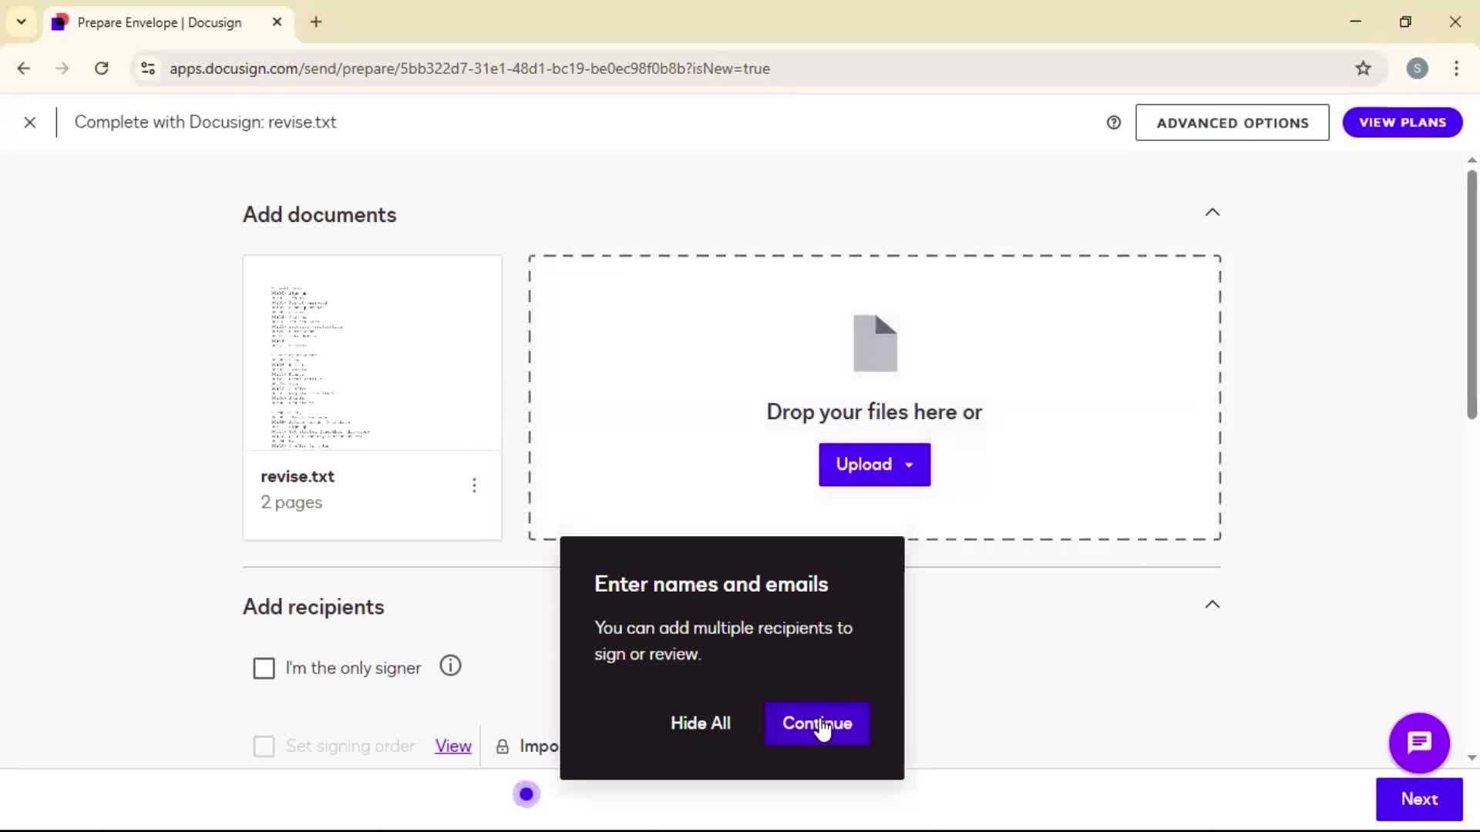Screen dimensions: 1480x832
Task: Click the purple tour hotspot dot
Action: (x=526, y=794)
